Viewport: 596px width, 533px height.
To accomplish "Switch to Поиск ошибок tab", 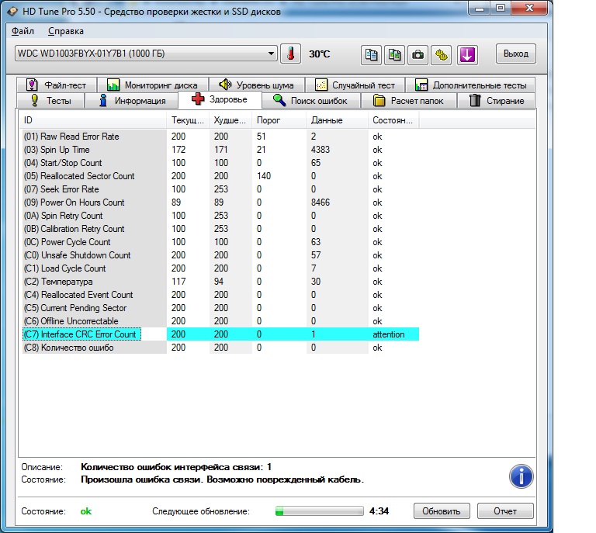I will click(310, 101).
